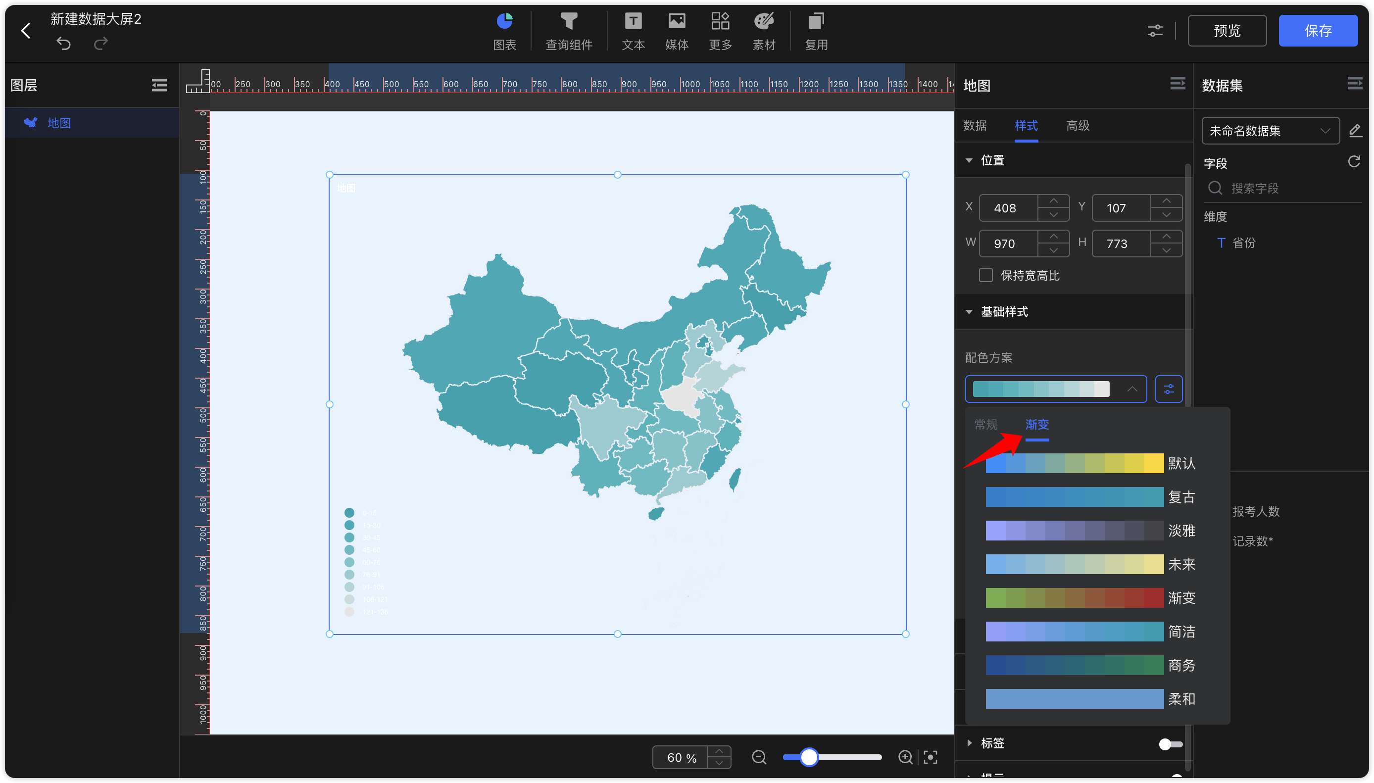Click the 60 % zoom field
The height and width of the screenshot is (783, 1374).
(680, 757)
